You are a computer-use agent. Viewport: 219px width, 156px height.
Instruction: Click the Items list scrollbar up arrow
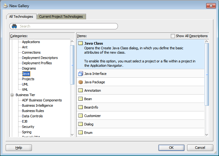pos(207,41)
